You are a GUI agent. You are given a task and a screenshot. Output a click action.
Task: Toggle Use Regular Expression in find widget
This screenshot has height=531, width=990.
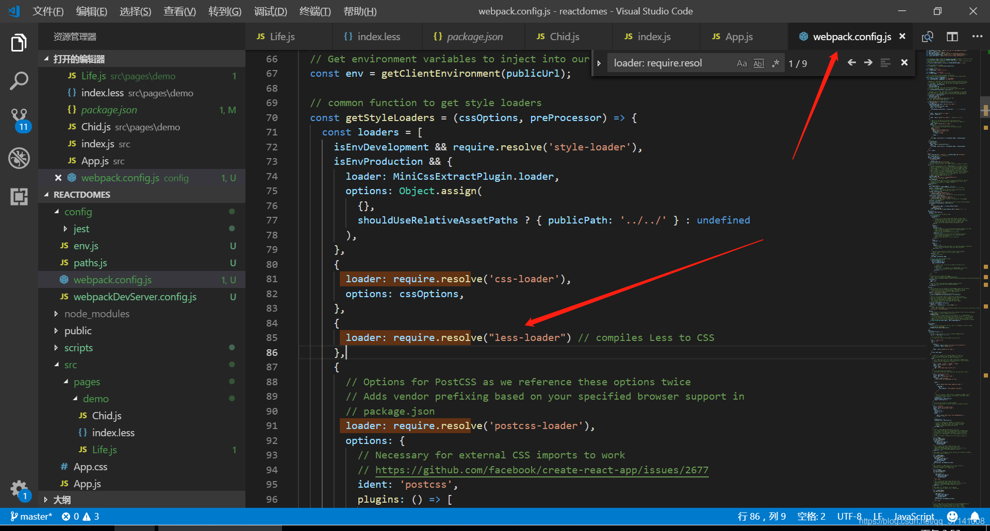point(775,63)
